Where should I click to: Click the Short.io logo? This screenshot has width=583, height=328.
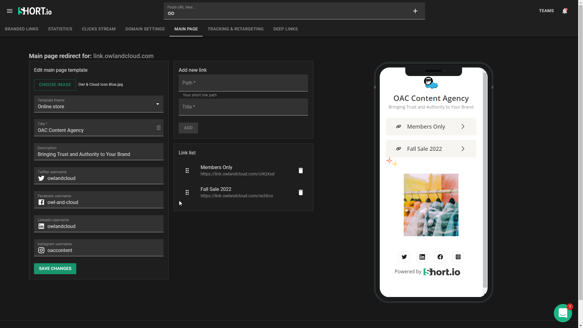[x=35, y=11]
